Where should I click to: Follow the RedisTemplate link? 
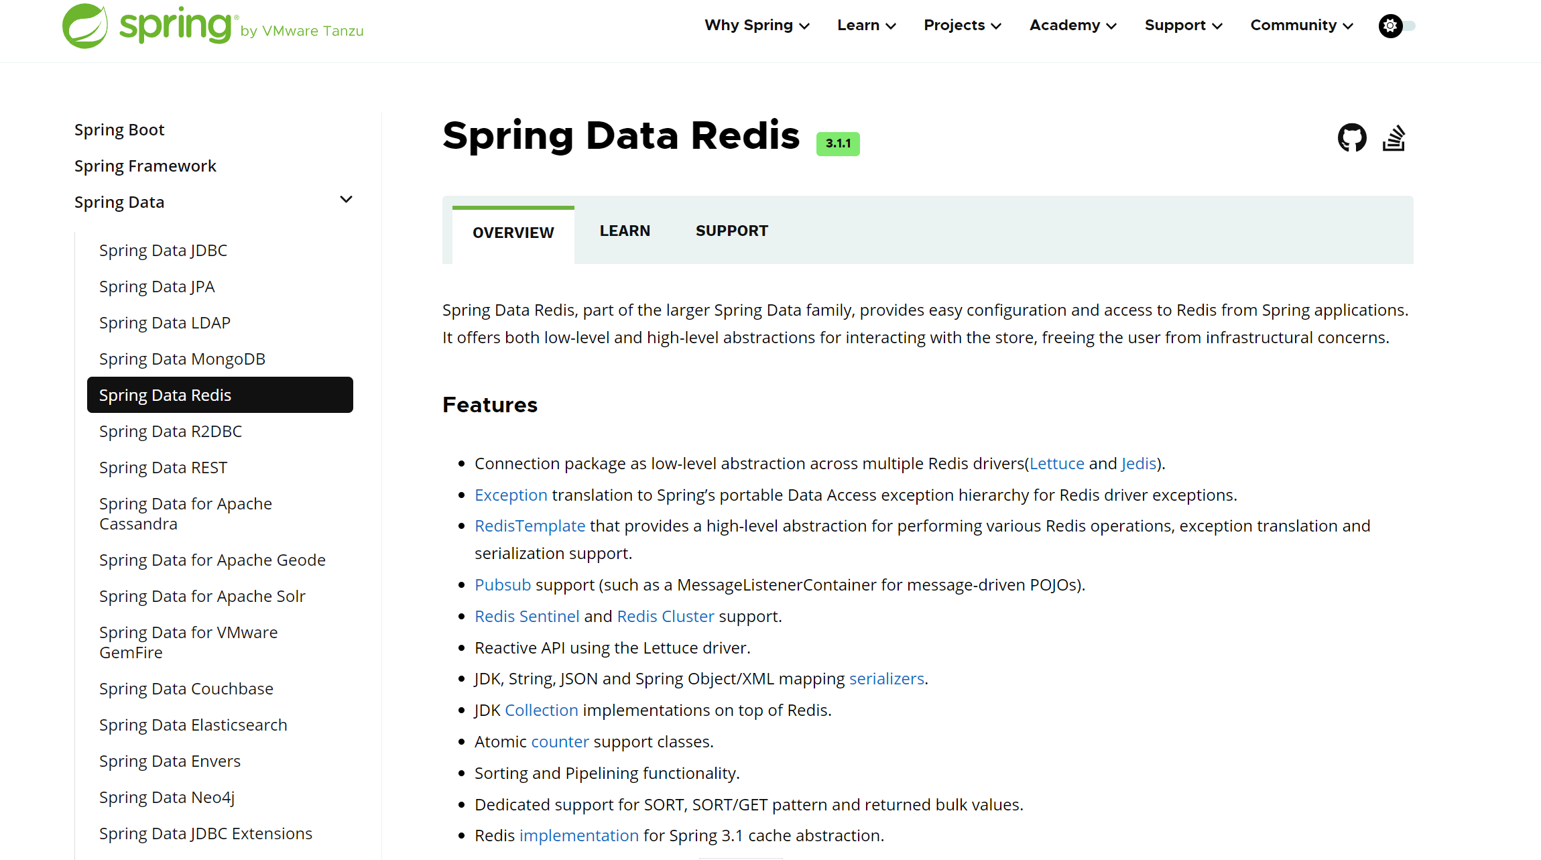pyautogui.click(x=530, y=526)
